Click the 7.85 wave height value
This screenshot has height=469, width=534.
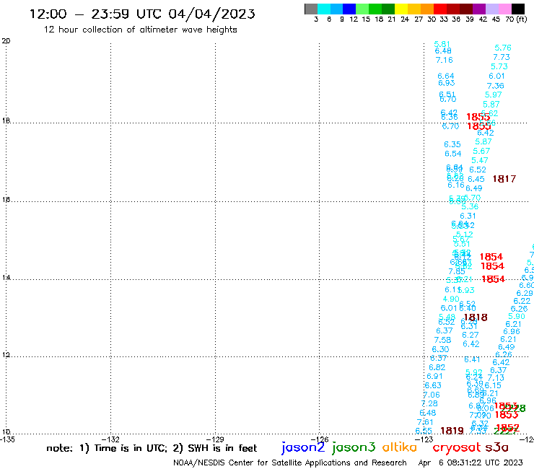pos(457,271)
